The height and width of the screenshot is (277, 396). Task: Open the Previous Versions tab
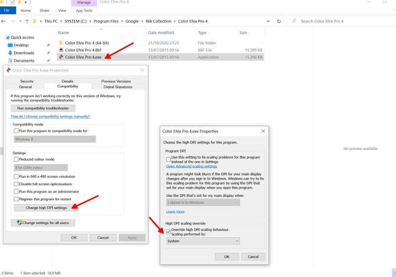point(116,81)
